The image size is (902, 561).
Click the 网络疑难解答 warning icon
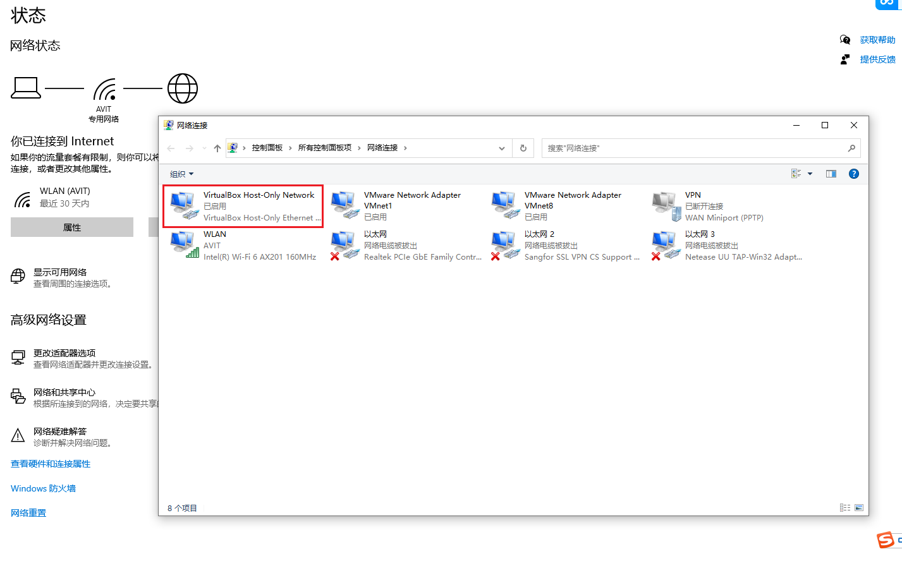(18, 435)
